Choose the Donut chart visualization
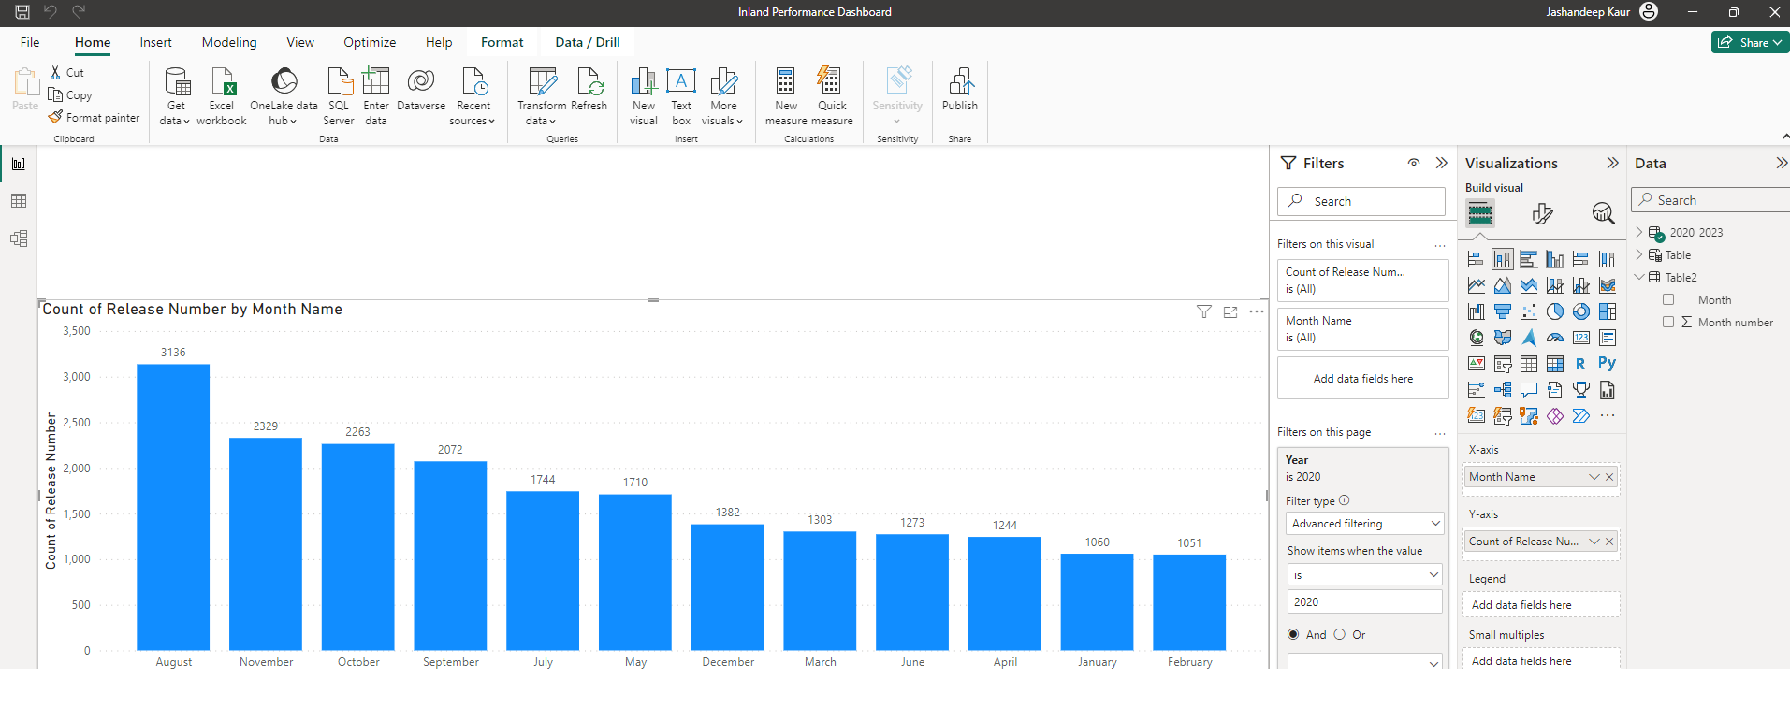 pos(1581,311)
